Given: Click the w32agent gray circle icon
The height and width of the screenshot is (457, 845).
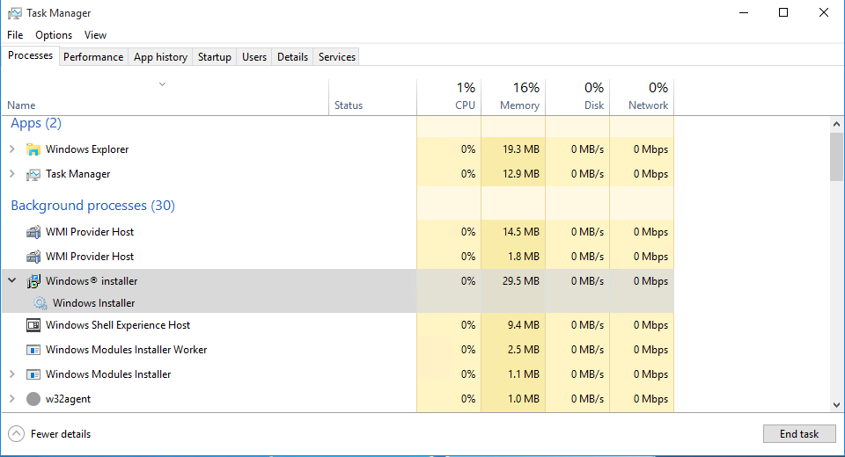Looking at the screenshot, I should click(33, 399).
